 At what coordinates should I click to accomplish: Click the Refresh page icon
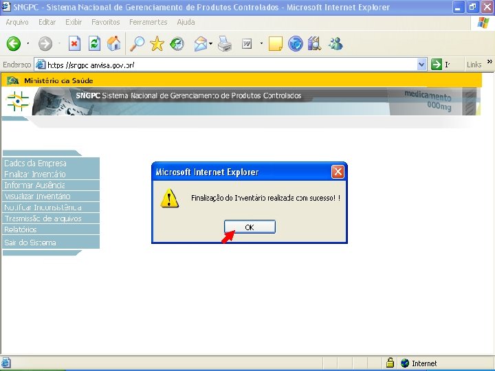pyautogui.click(x=94, y=43)
